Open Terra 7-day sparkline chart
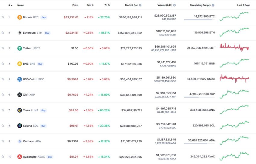 [x=234, y=109]
